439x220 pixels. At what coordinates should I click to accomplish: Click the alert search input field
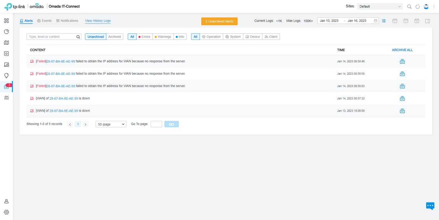51,37
